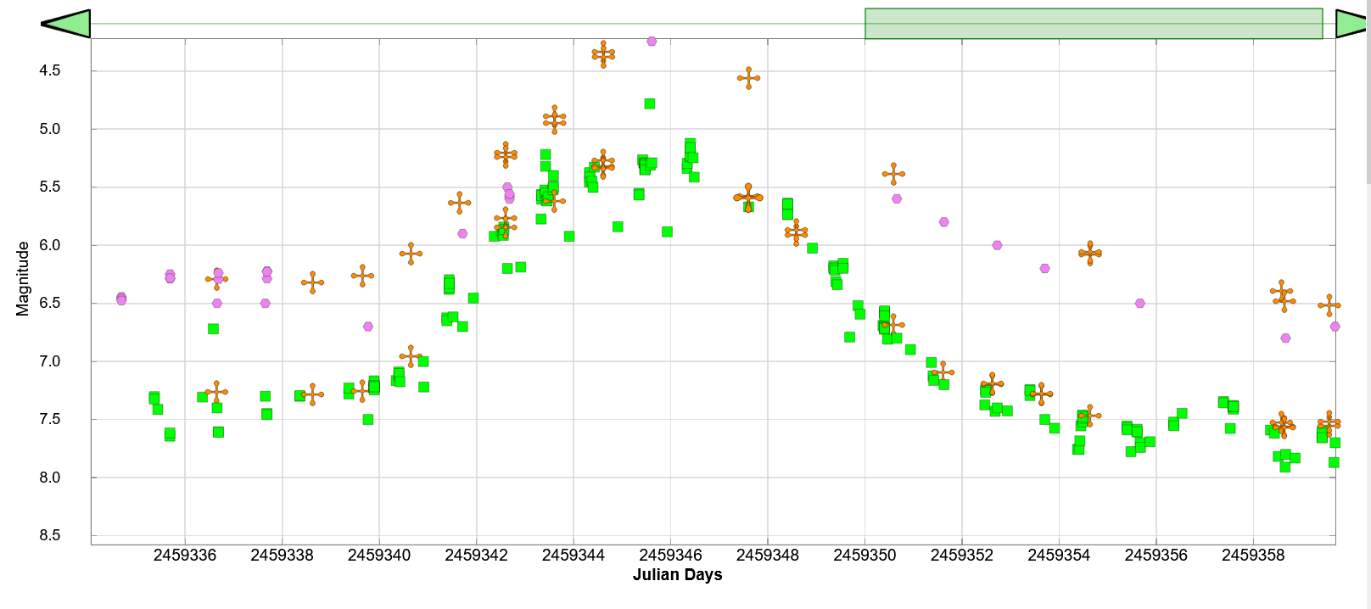Click the Magnitude axis title
The height and width of the screenshot is (609, 1371).
point(23,279)
